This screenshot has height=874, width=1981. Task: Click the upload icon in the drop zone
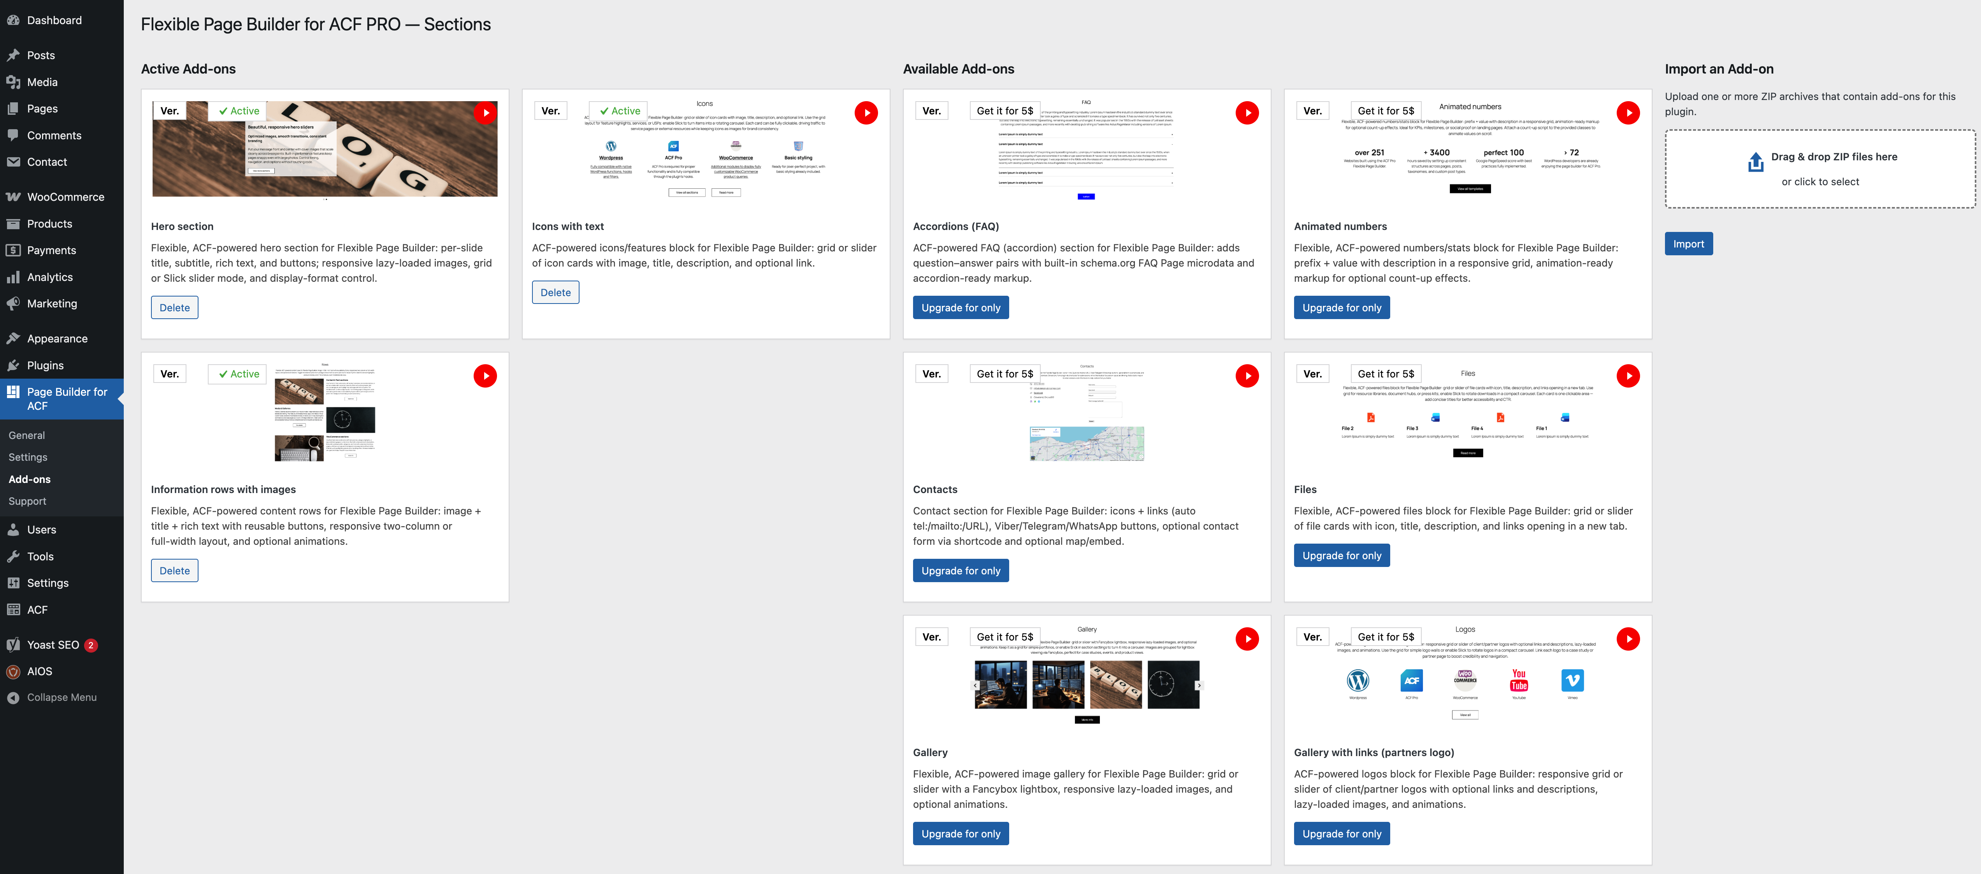coord(1755,162)
